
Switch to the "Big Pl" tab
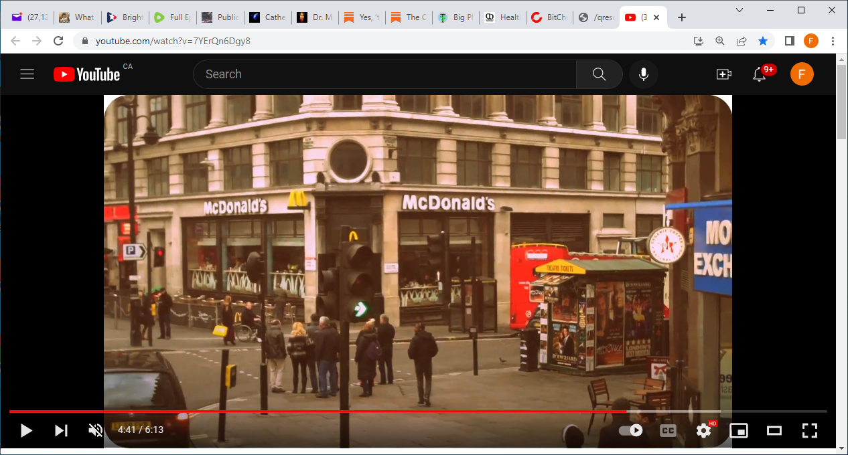(x=457, y=17)
